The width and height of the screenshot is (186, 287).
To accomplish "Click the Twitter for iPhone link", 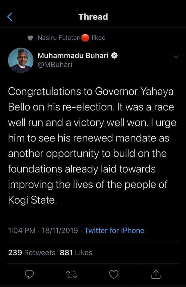I will coord(114,230).
